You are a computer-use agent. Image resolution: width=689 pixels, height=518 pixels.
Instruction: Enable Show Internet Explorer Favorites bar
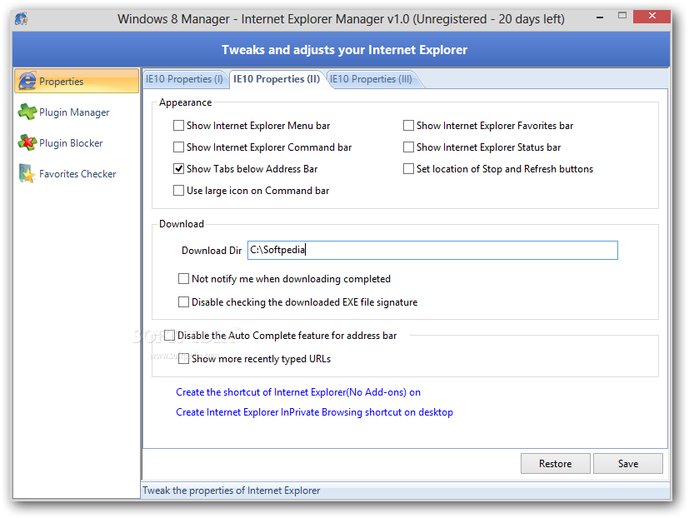pos(408,126)
